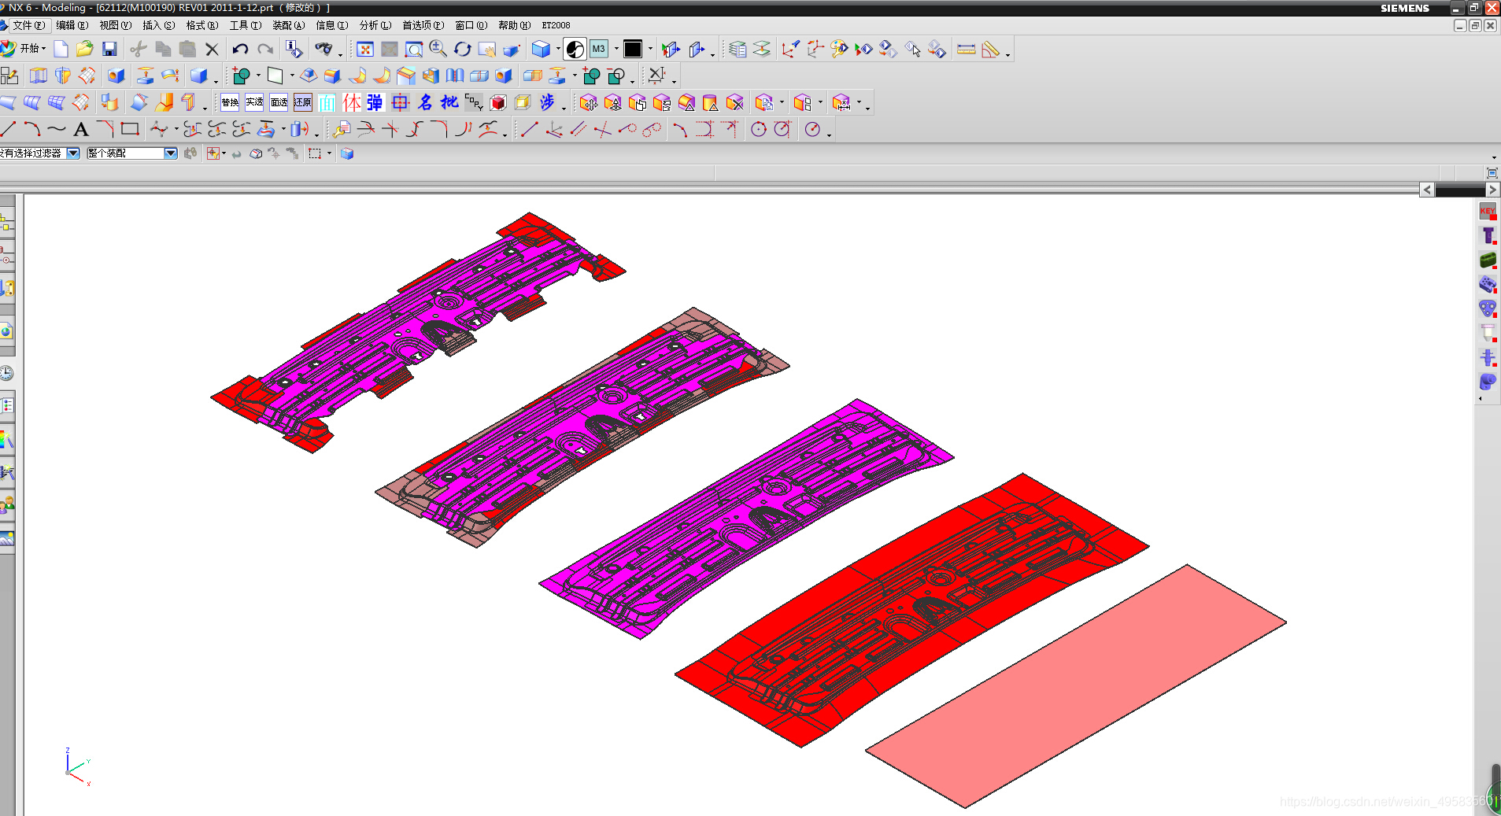Click the Measure distance ruler icon
This screenshot has height=816, width=1501.
tap(967, 49)
